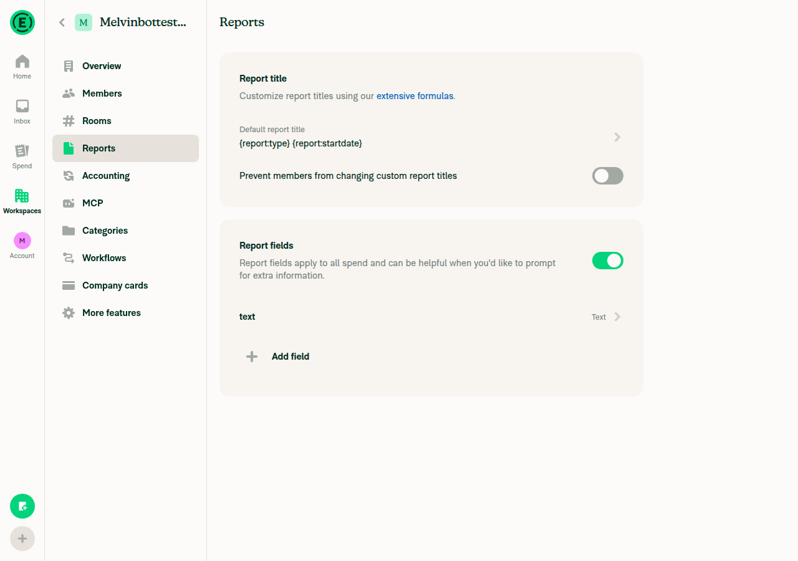This screenshot has height=561, width=798.
Task: Open Members in workspace menu
Action: coord(125,93)
